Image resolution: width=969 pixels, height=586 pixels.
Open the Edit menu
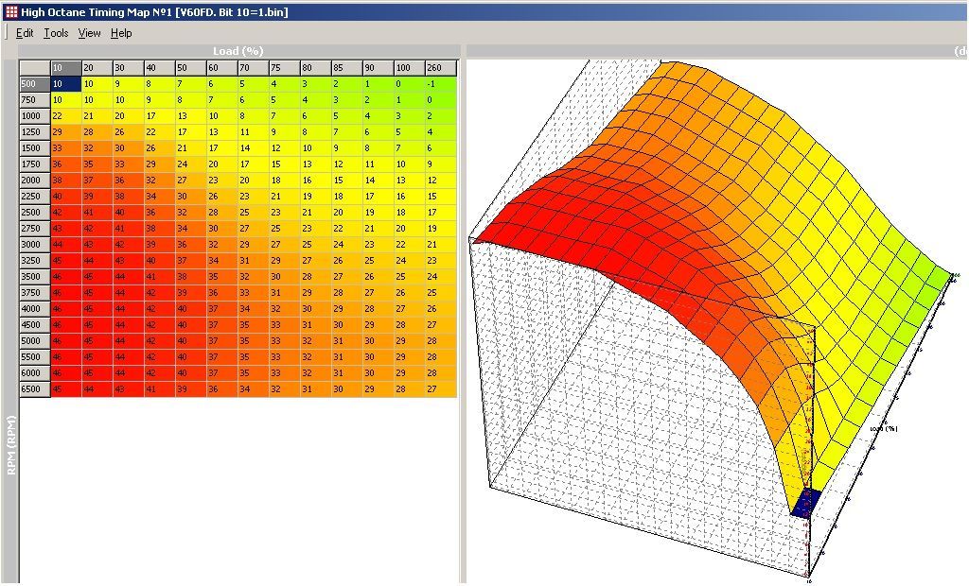[x=25, y=33]
